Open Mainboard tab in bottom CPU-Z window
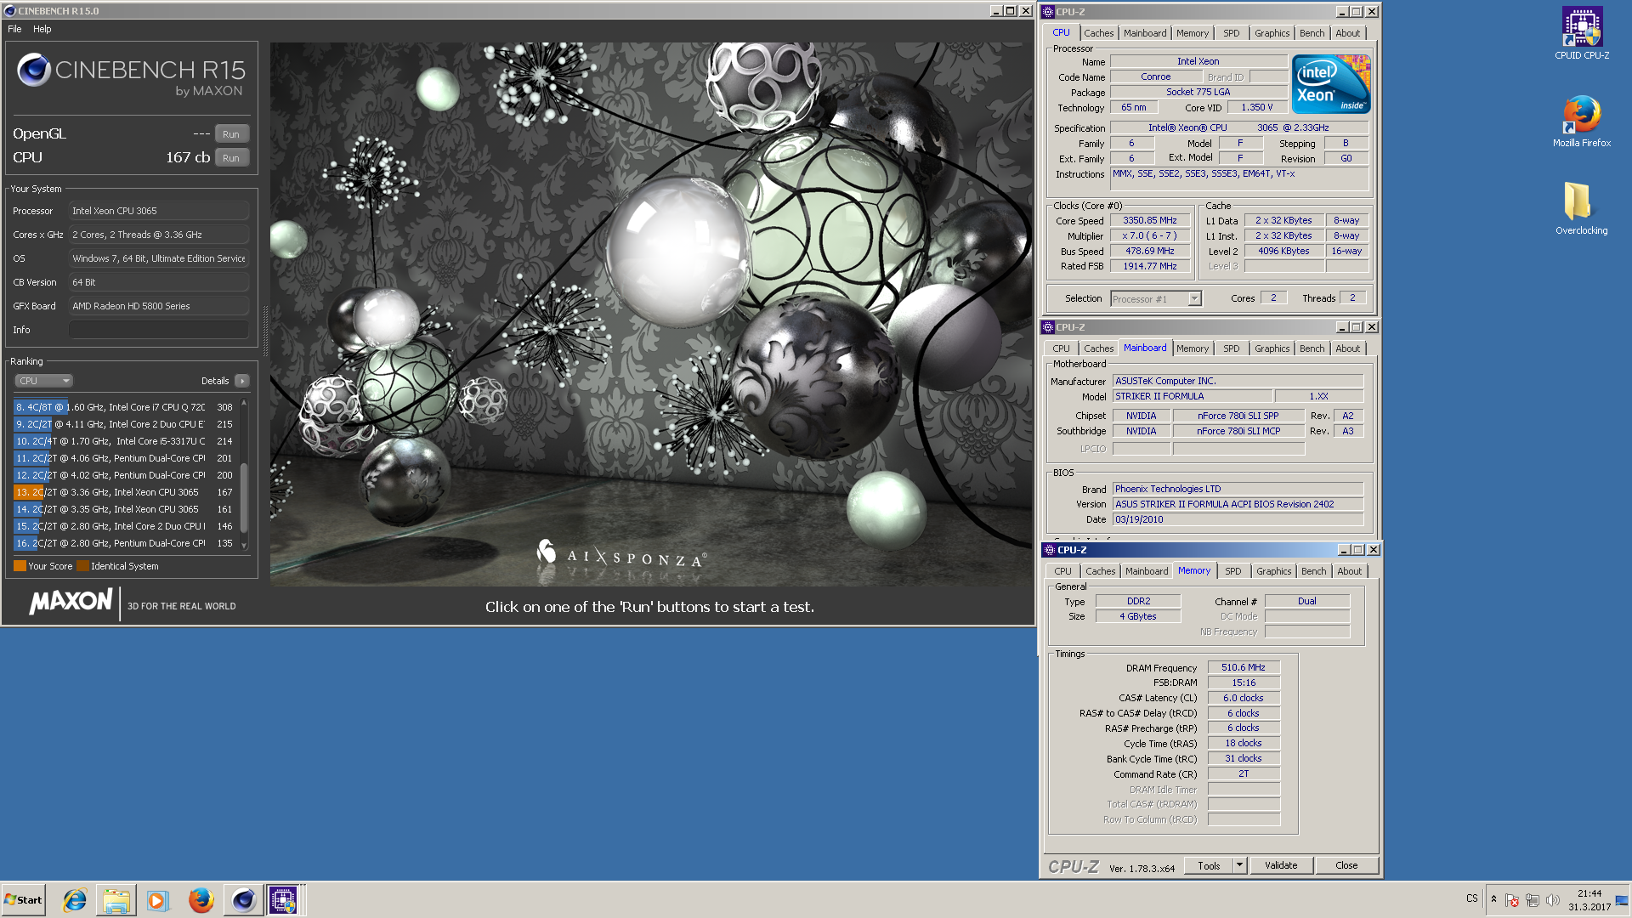Screen dimensions: 1632x918 pyautogui.click(x=1147, y=571)
